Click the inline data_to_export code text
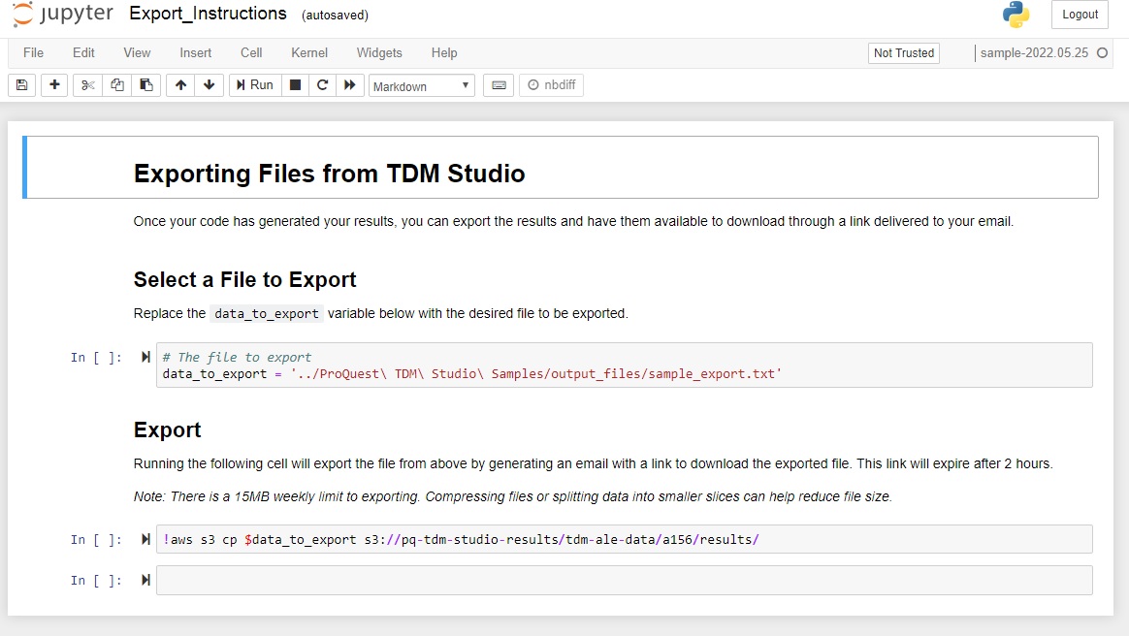This screenshot has height=636, width=1129. (267, 314)
